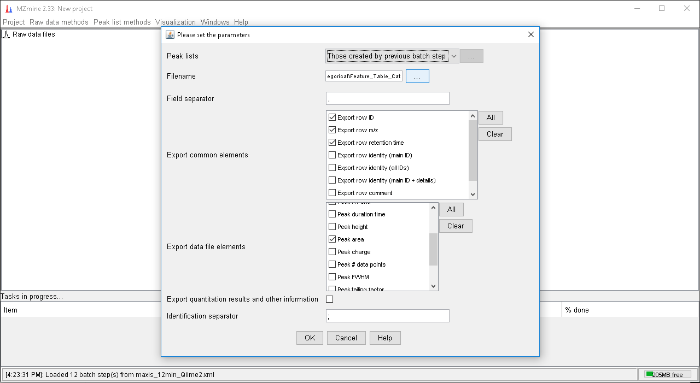Uncheck Export row retention time
The width and height of the screenshot is (700, 383).
[332, 143]
